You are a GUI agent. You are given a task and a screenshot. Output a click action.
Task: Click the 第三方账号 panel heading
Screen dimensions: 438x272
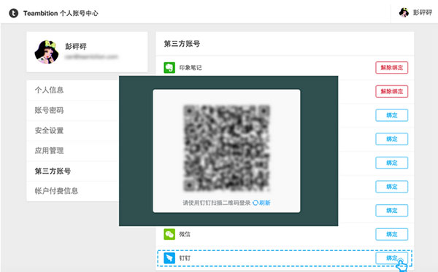182,44
